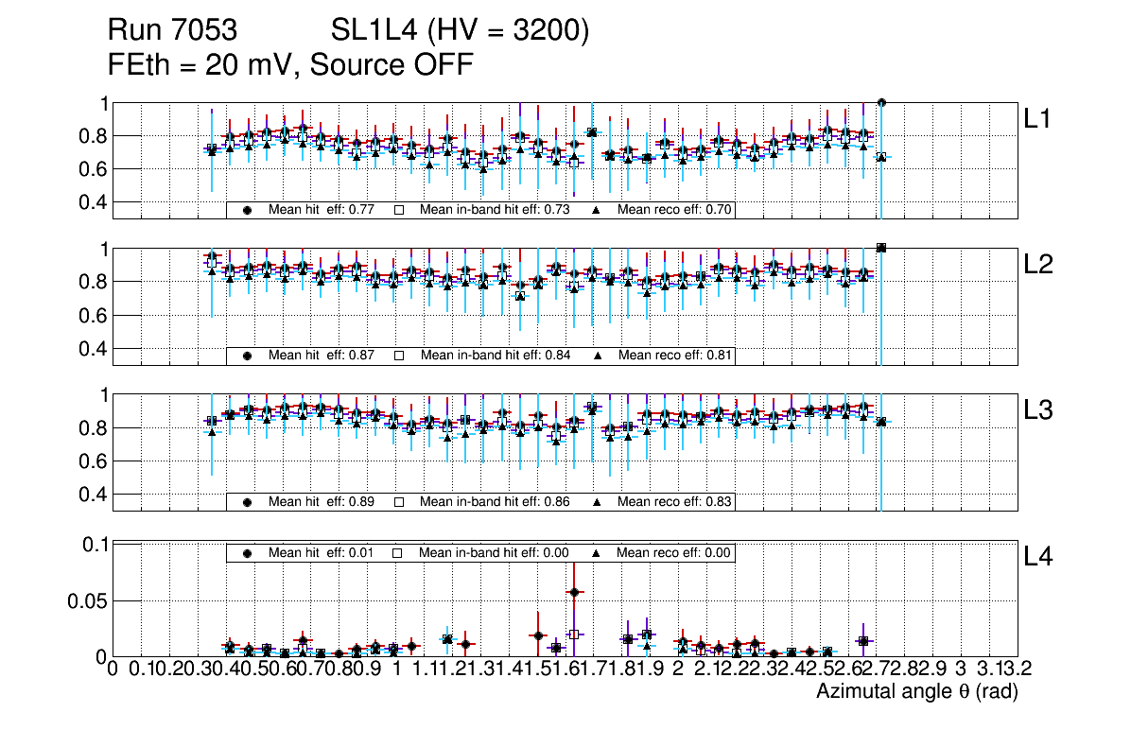Select the 'Mean reco eff: 0.83' legend text
The height and width of the screenshot is (730, 1131).
pyautogui.click(x=675, y=501)
